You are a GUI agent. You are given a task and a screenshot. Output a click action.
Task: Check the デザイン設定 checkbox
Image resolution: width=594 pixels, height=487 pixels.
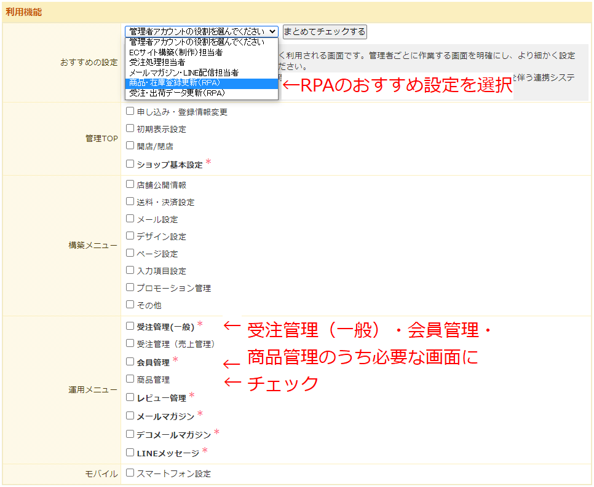coord(130,236)
